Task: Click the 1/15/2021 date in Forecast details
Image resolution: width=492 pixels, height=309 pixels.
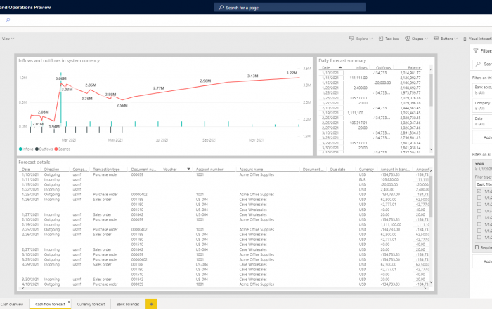Action: pyautogui.click(x=30, y=184)
